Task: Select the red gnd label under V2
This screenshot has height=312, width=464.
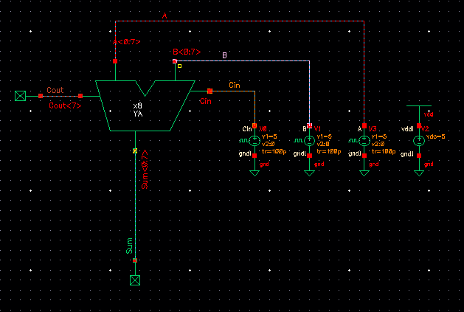Action: 429,164
